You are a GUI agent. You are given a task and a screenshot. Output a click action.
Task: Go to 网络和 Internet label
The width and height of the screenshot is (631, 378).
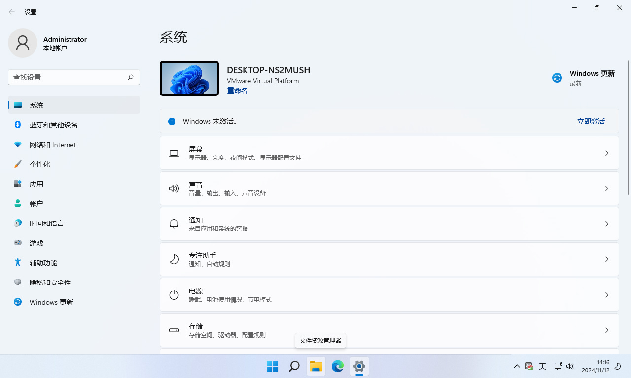pos(53,145)
